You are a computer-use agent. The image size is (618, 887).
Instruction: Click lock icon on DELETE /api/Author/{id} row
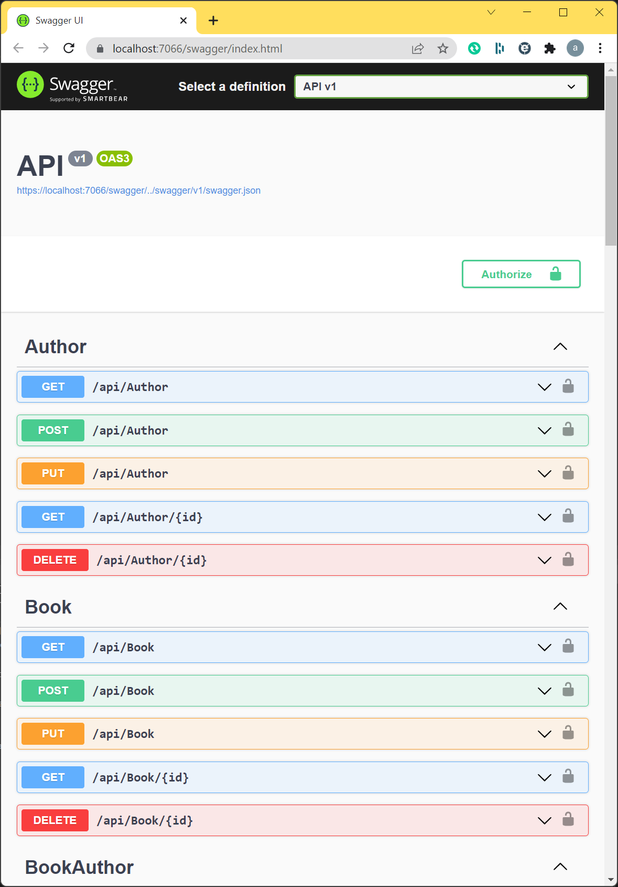[568, 559]
